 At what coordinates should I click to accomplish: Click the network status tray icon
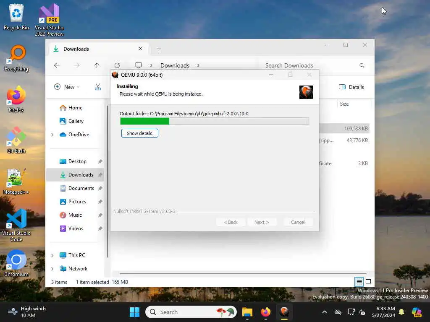[x=351, y=312]
